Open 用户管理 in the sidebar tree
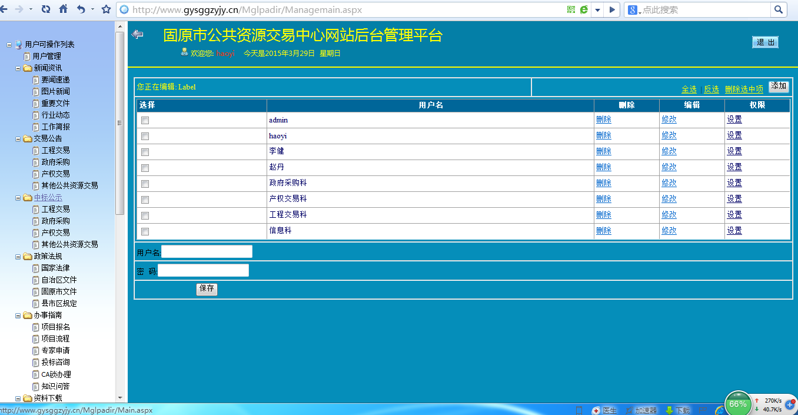The image size is (798, 415). [x=47, y=56]
